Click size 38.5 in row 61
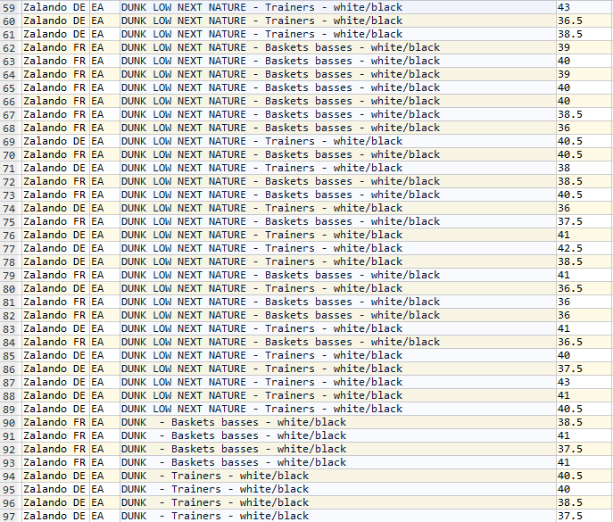The image size is (613, 522). tap(584, 34)
